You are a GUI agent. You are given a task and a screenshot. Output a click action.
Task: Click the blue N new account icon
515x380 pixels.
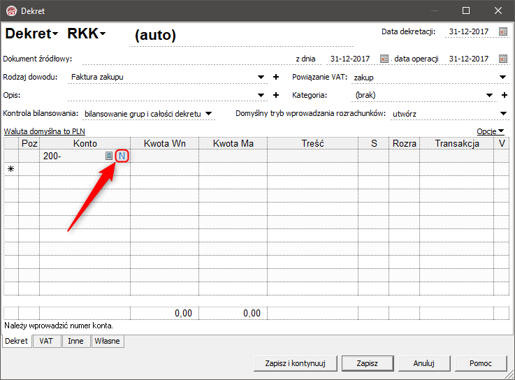122,156
